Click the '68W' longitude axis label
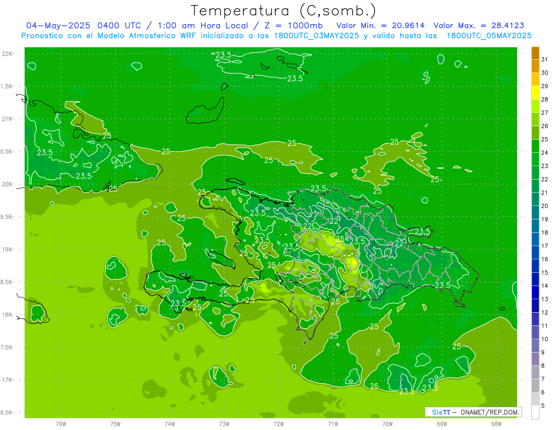This screenshot has height=430, width=557. (x=496, y=424)
